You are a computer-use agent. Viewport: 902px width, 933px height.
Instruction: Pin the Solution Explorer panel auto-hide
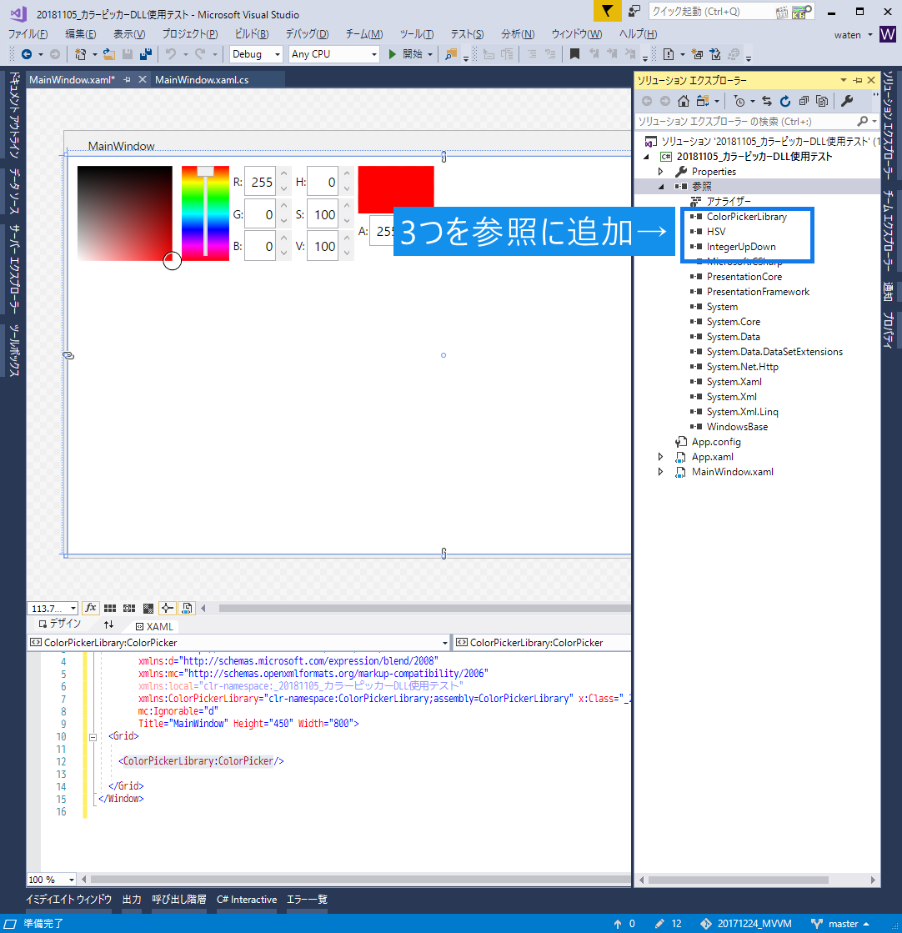(x=857, y=80)
